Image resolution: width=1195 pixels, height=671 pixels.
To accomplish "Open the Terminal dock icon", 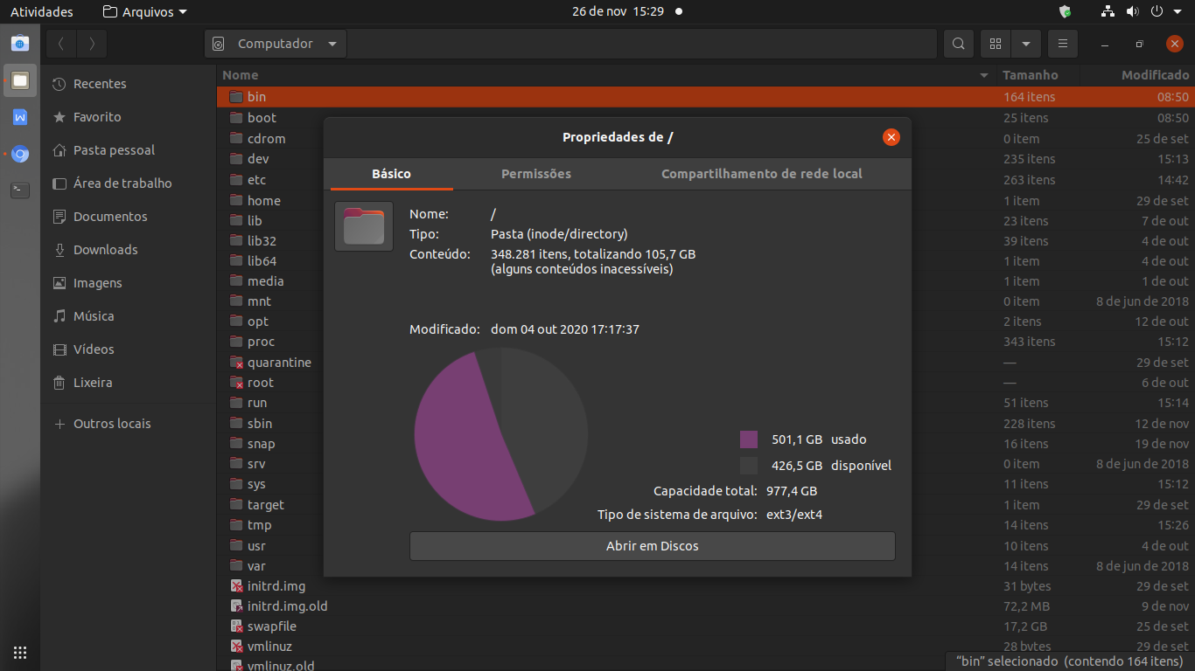I will pyautogui.click(x=20, y=190).
